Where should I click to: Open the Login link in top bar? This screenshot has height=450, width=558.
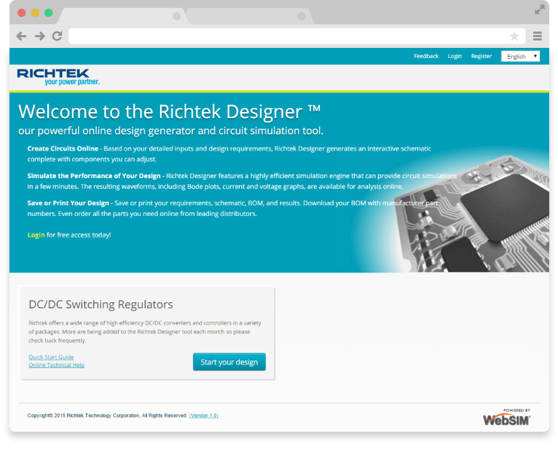[455, 56]
